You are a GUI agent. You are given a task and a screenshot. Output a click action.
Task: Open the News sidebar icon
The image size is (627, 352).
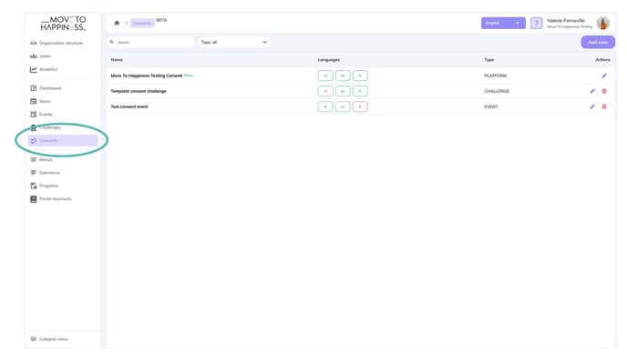(x=34, y=101)
